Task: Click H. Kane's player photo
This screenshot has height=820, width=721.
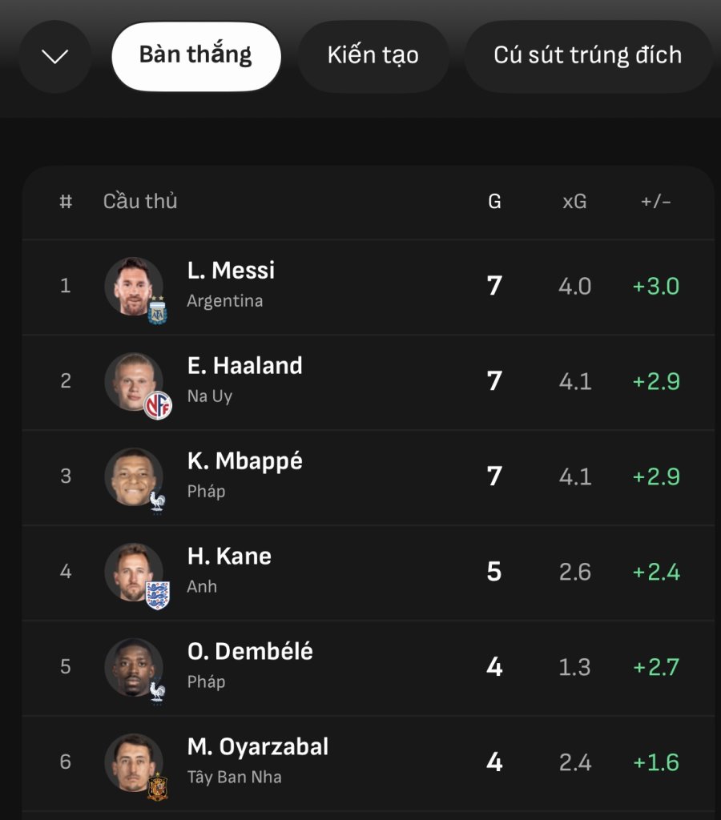Action: 134,572
